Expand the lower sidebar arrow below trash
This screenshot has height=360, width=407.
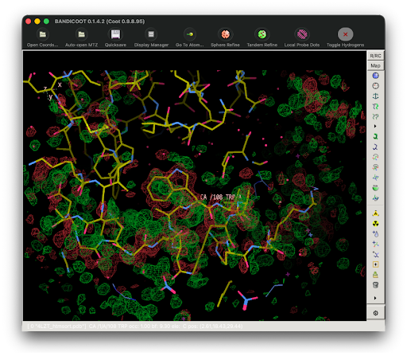pos(375,298)
